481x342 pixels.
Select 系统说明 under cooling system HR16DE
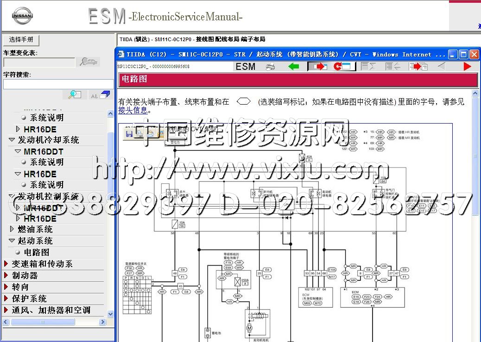(x=47, y=185)
